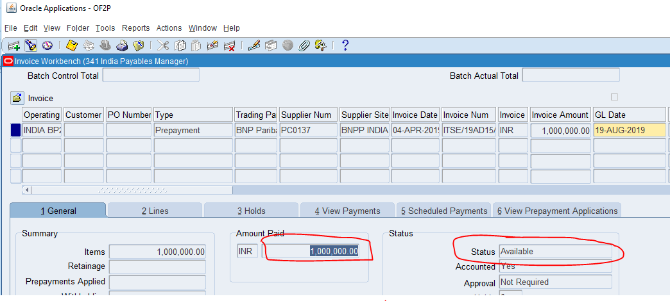Click the Delete Record red X icon
The height and width of the screenshot is (301, 670).
pos(230,45)
